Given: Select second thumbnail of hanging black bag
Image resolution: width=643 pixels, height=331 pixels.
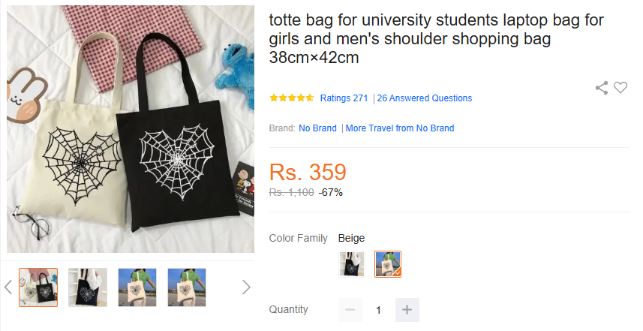Looking at the screenshot, I should tap(88, 287).
